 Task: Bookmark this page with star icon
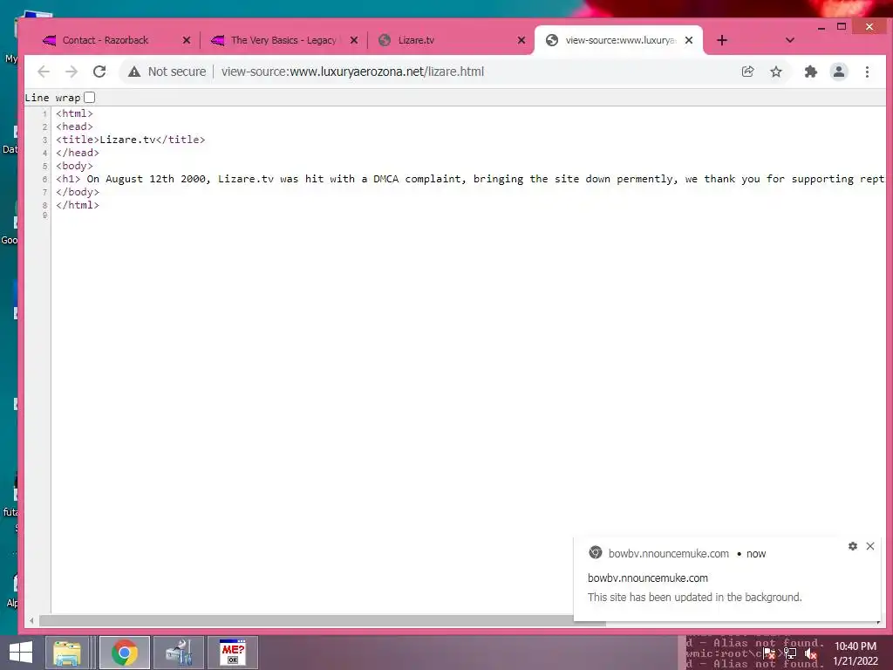[775, 72]
